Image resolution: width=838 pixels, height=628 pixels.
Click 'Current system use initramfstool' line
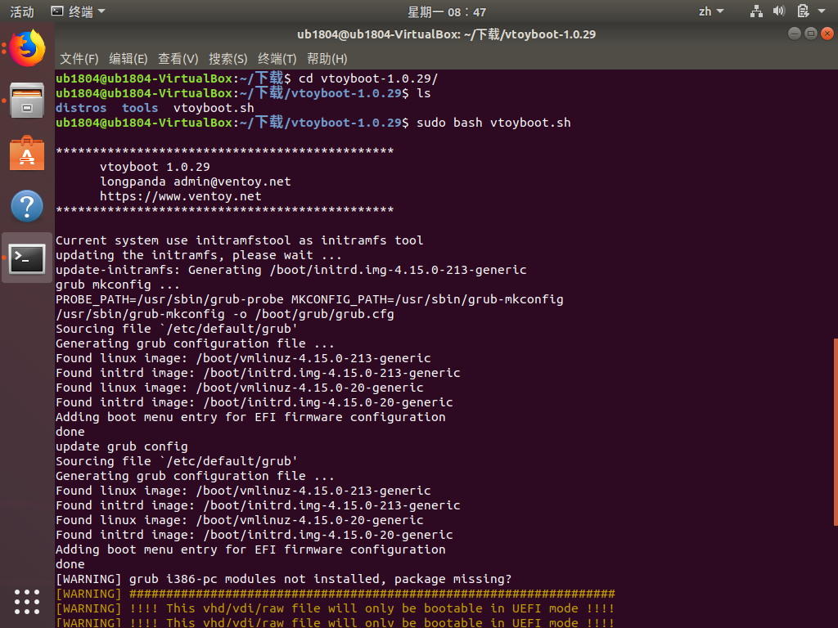pyautogui.click(x=240, y=240)
